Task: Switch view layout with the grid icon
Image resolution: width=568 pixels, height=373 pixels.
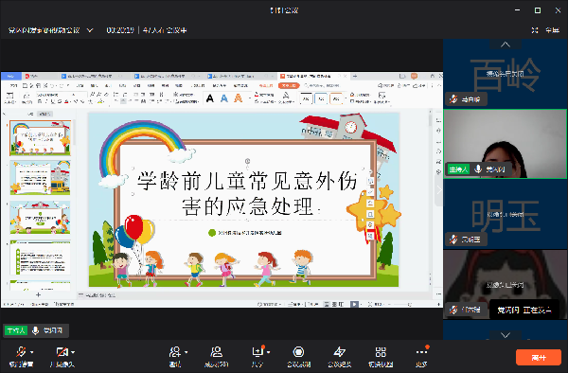Action: click(381, 351)
